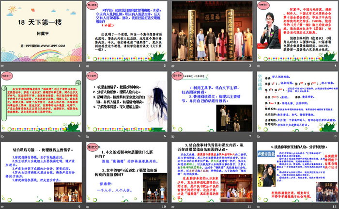339x209 pixels.
Task: Select slide 5 with the green scroll
Action: 43,101
